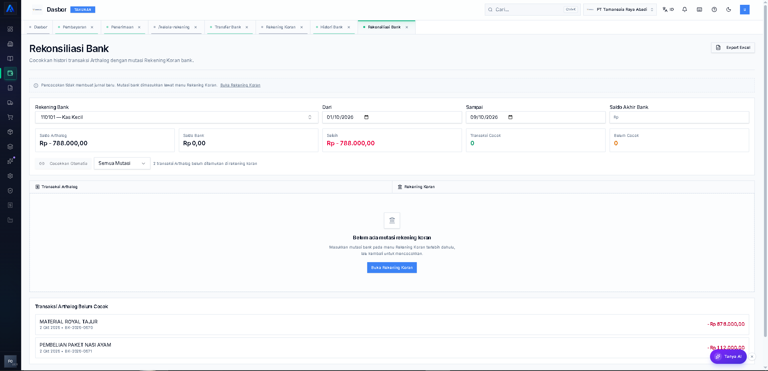Select the wallet icon in sidebar
Viewport: 768px width, 371px height.
tap(10, 73)
